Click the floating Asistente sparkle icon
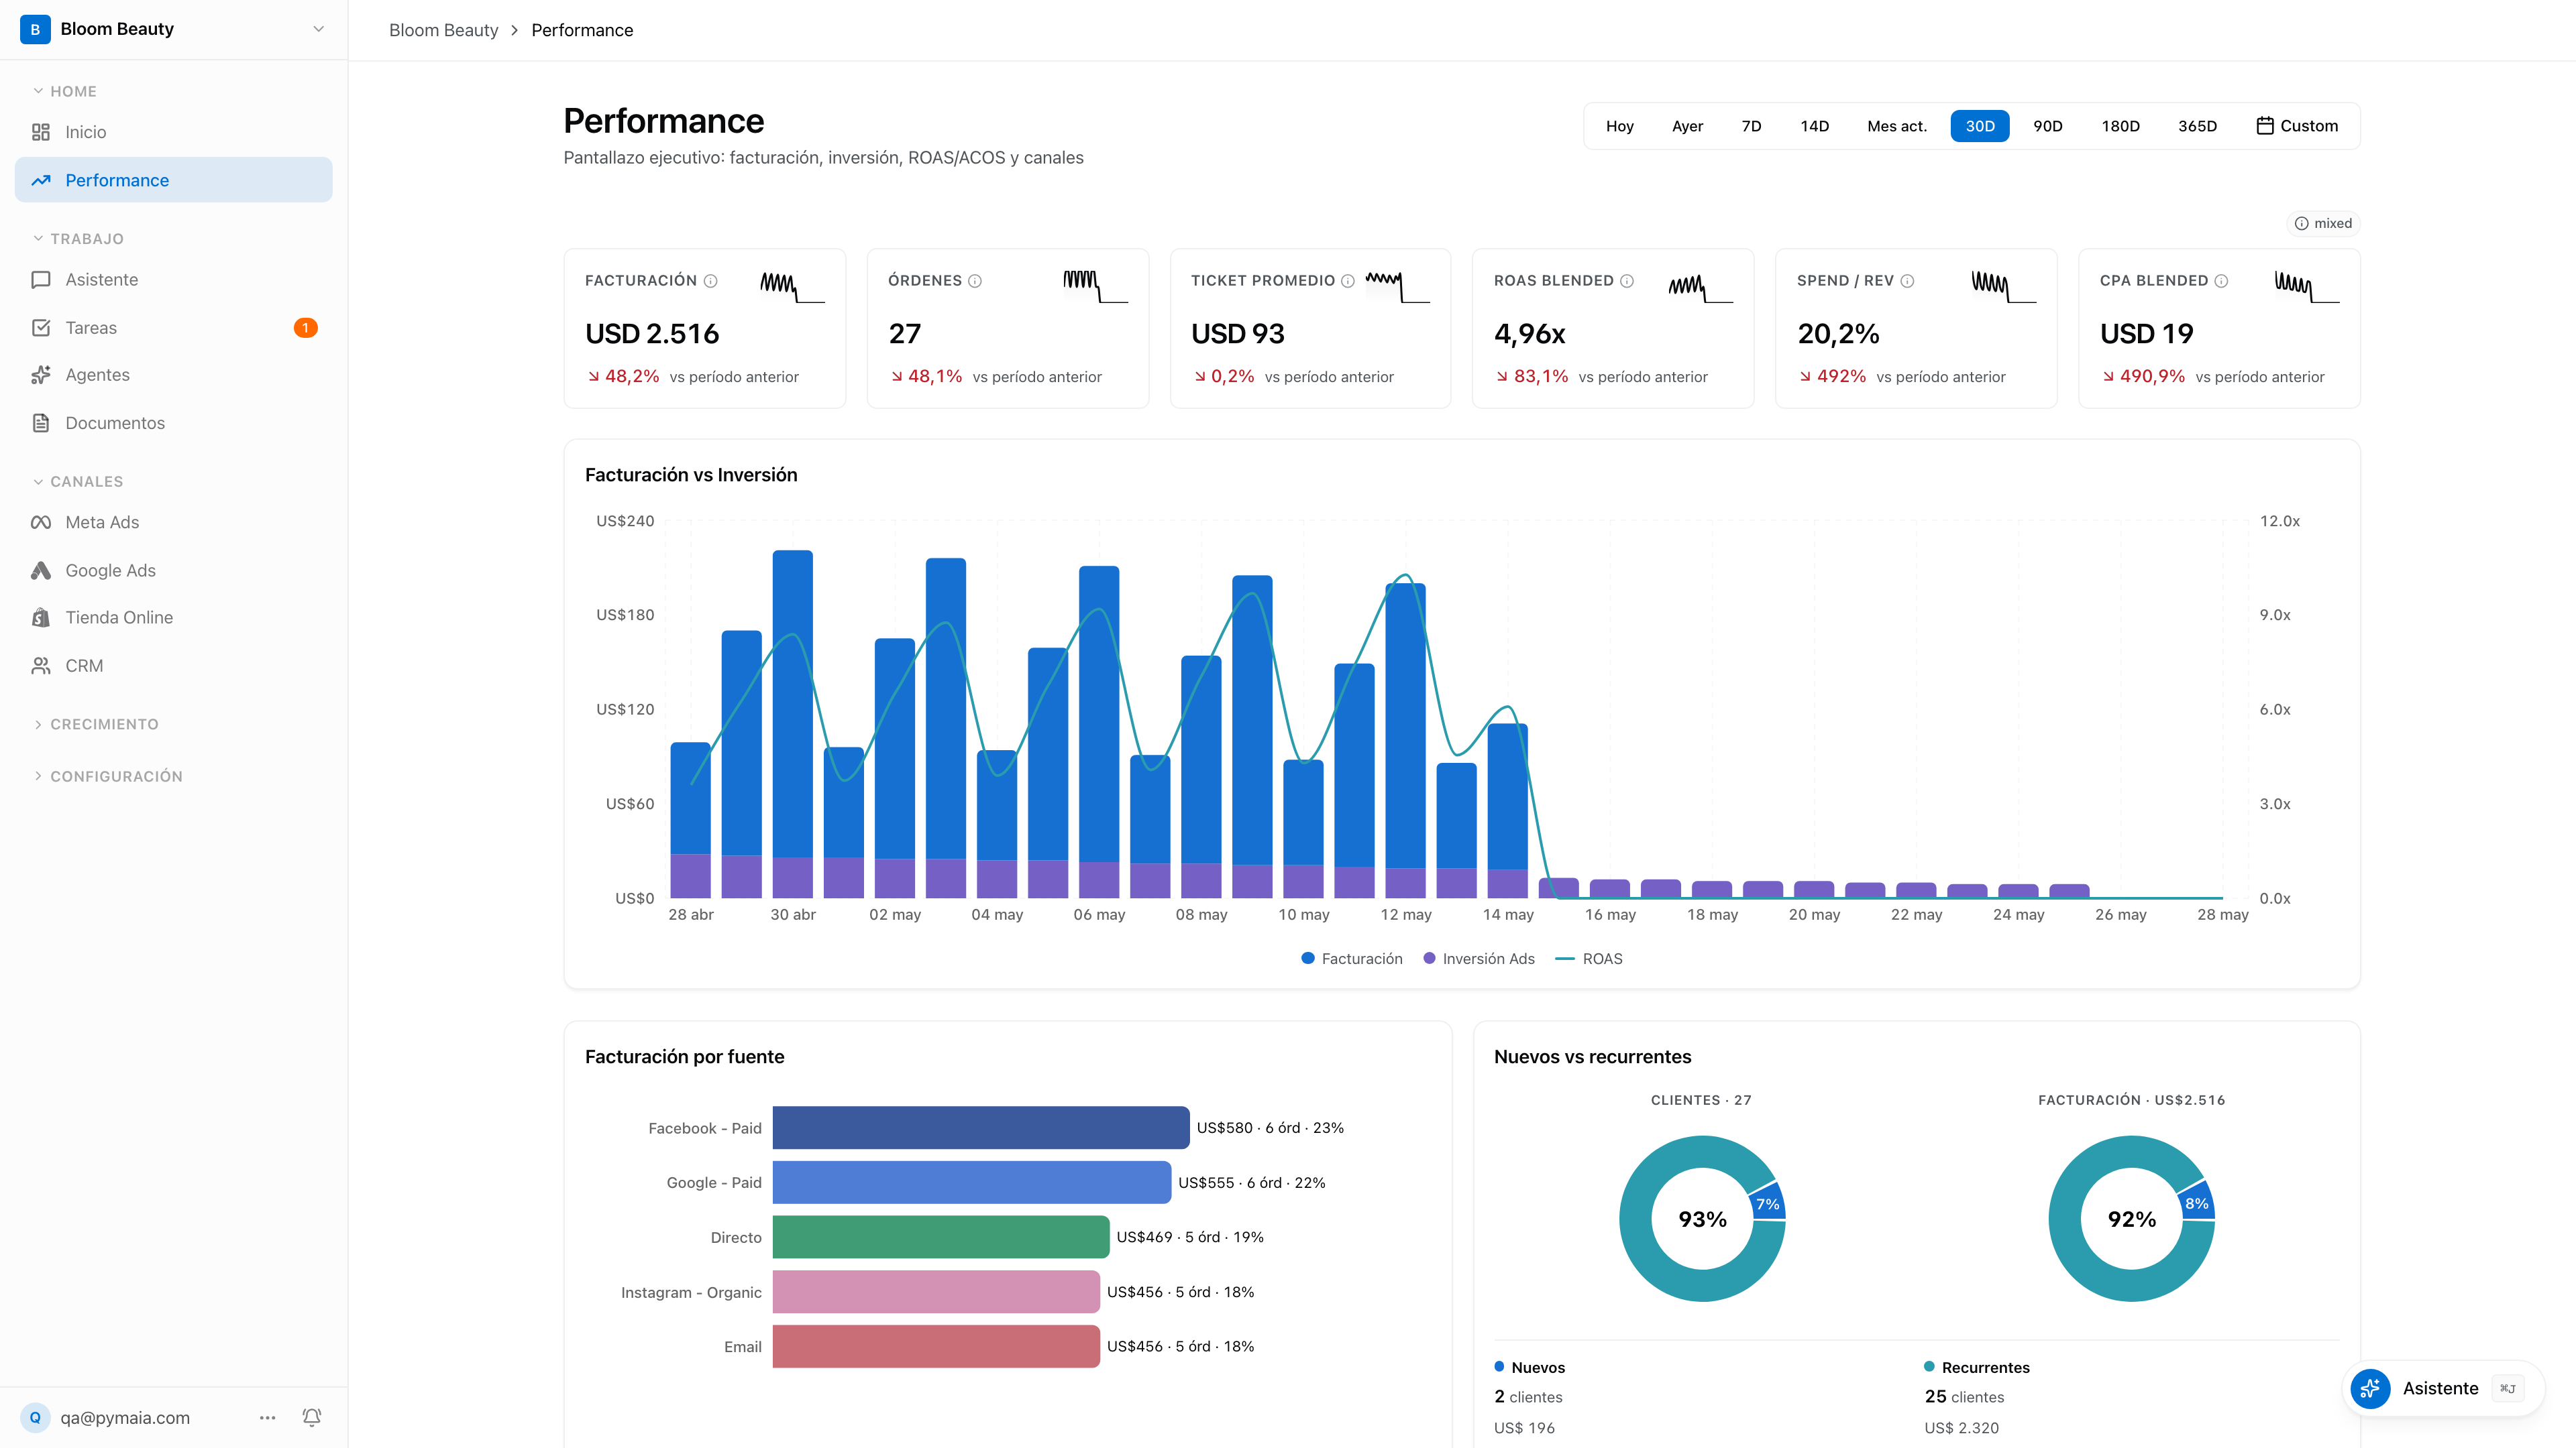Image resolution: width=2576 pixels, height=1448 pixels. click(x=2370, y=1388)
